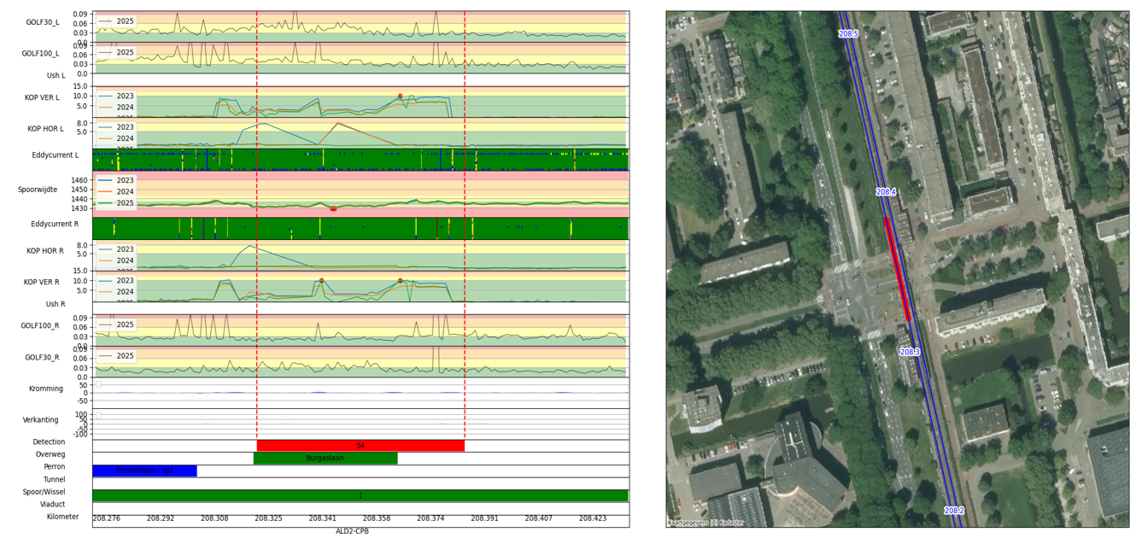Select the Spoor/Wissel row label
The image size is (1136, 538).
(x=44, y=493)
